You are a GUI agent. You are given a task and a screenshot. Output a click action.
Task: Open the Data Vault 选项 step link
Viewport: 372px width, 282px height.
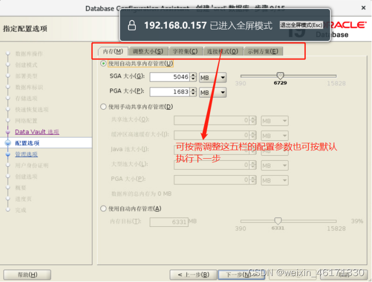[x=37, y=132]
